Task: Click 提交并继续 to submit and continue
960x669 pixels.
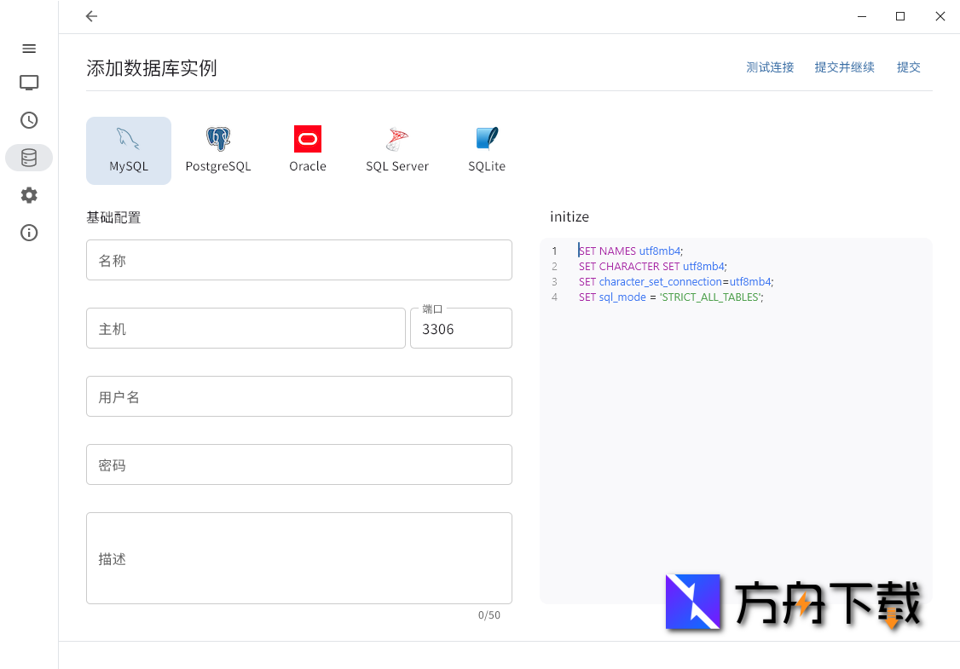Action: 845,67
